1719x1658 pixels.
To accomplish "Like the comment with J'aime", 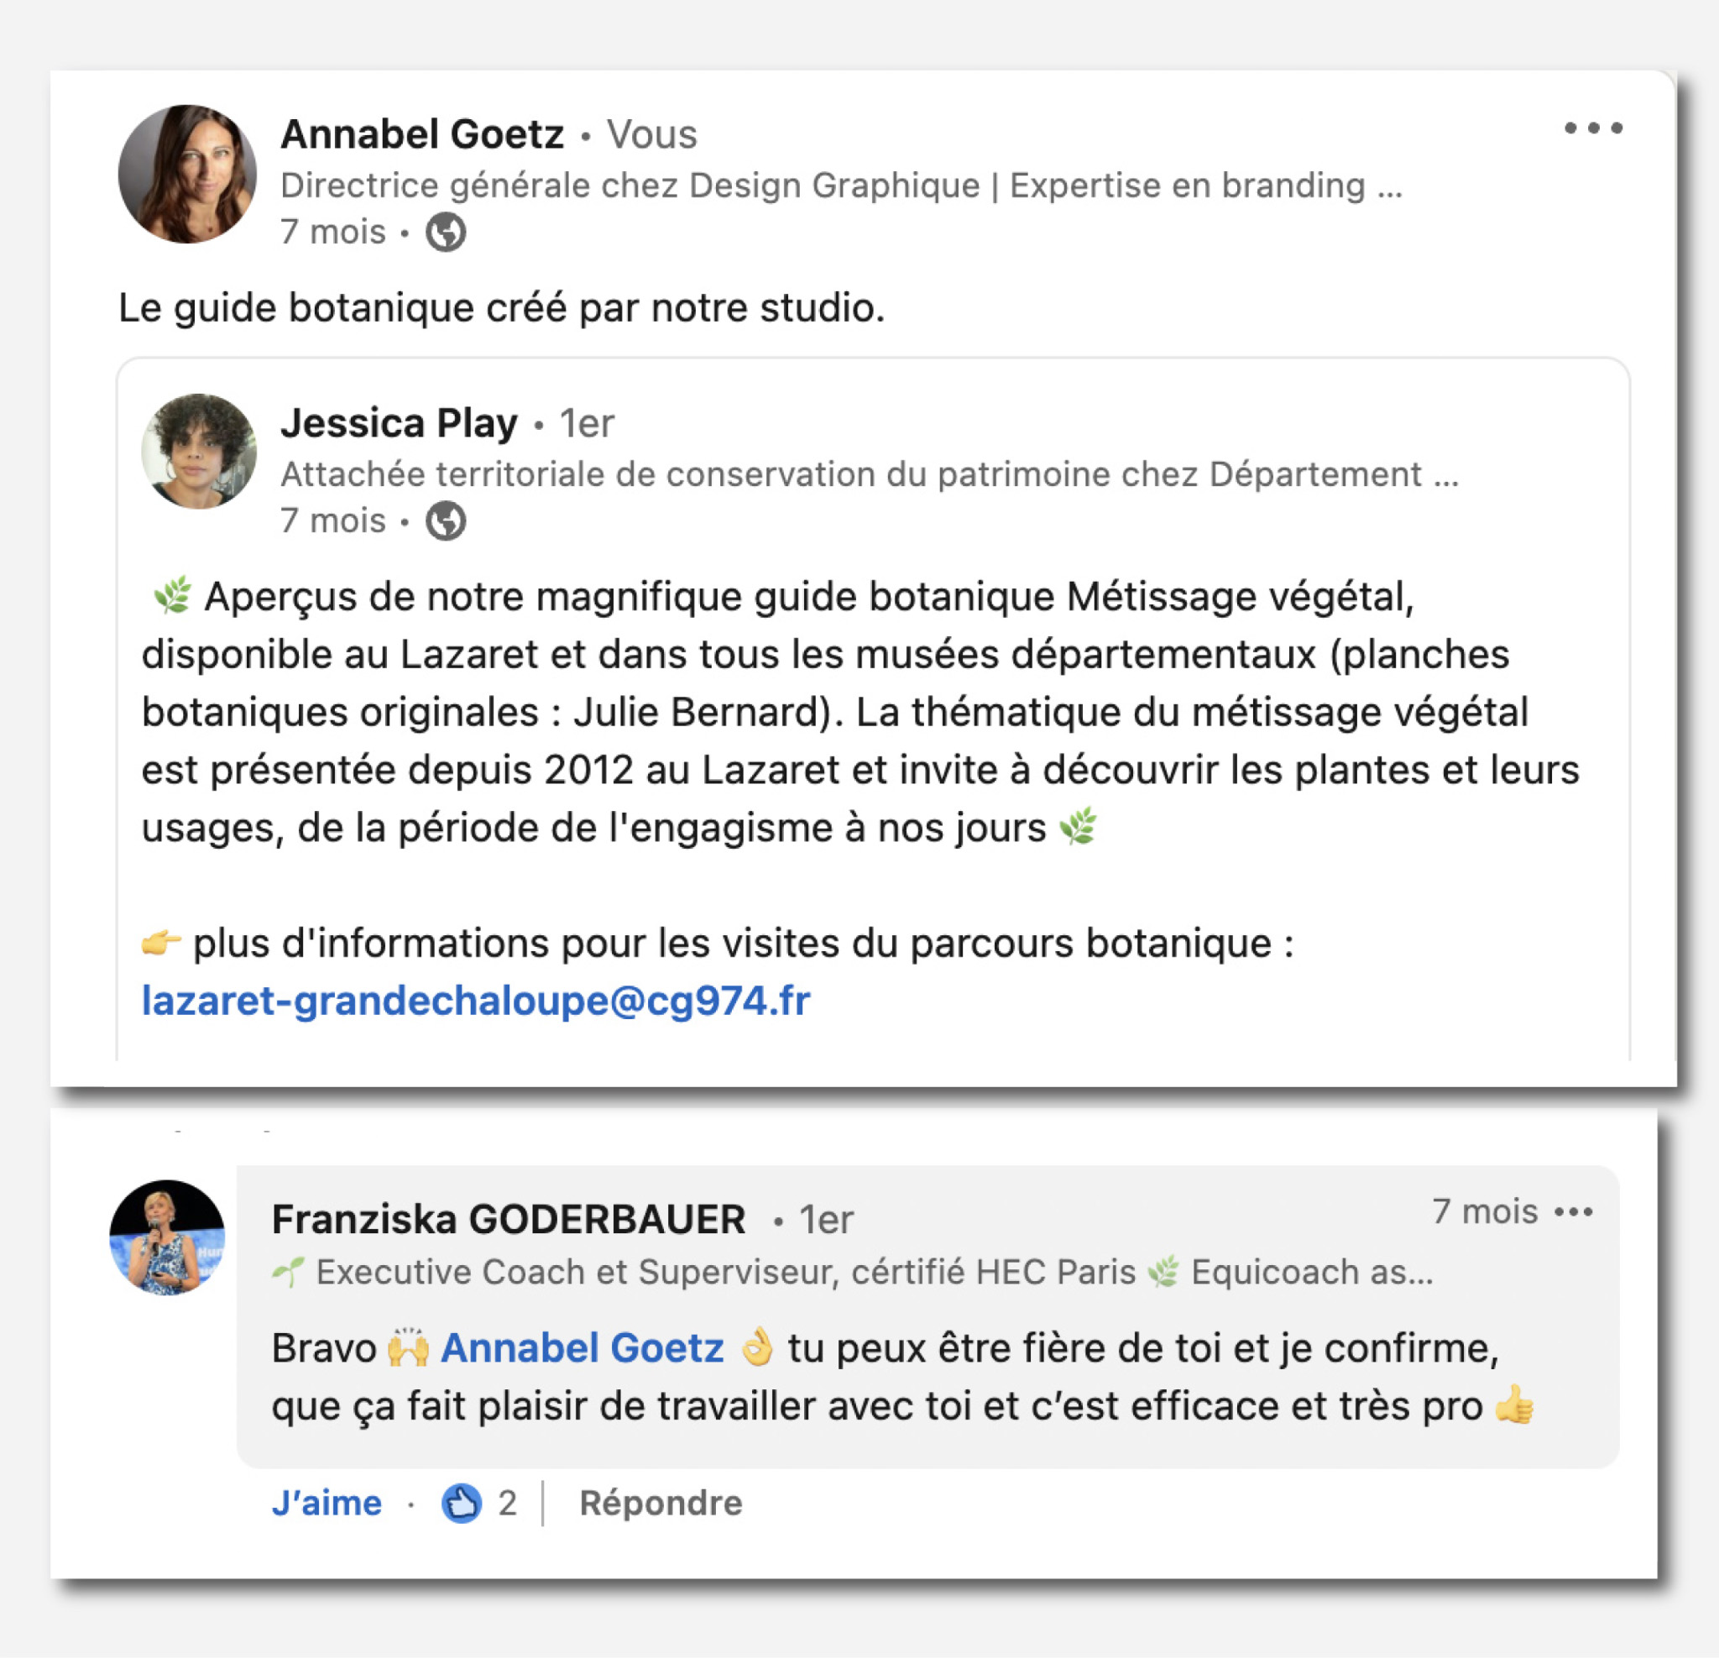I will (327, 1504).
